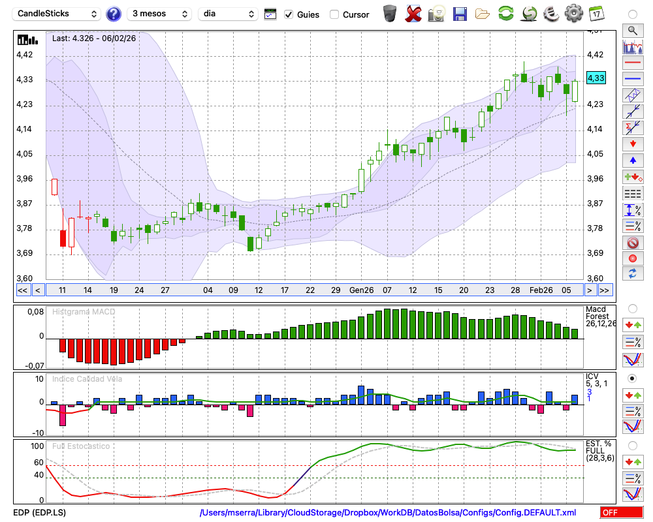This screenshot has width=653, height=522.
Task: Open the 3 mesos period dropdown
Action: 159,14
